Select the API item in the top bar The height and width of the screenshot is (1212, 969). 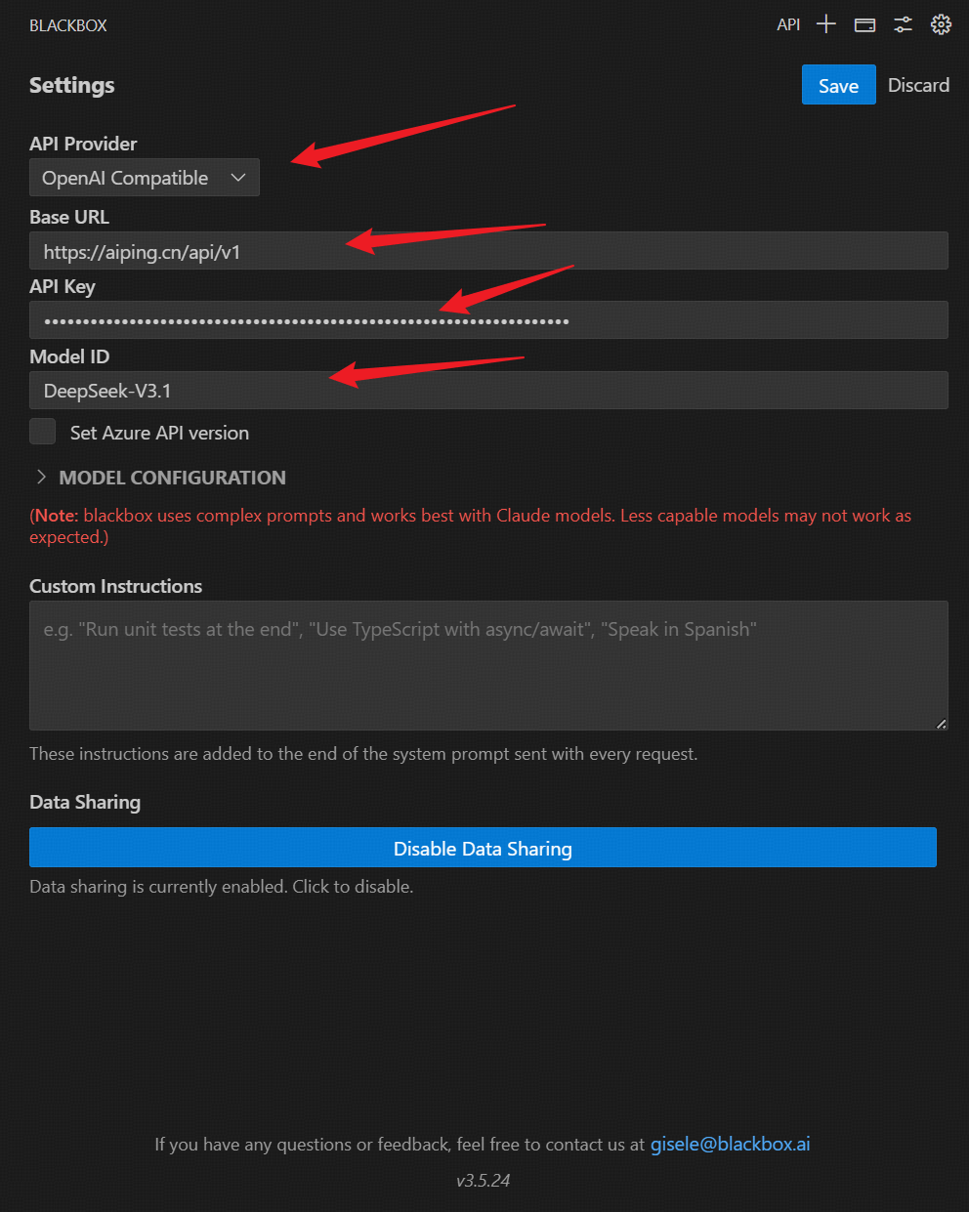[x=788, y=23]
